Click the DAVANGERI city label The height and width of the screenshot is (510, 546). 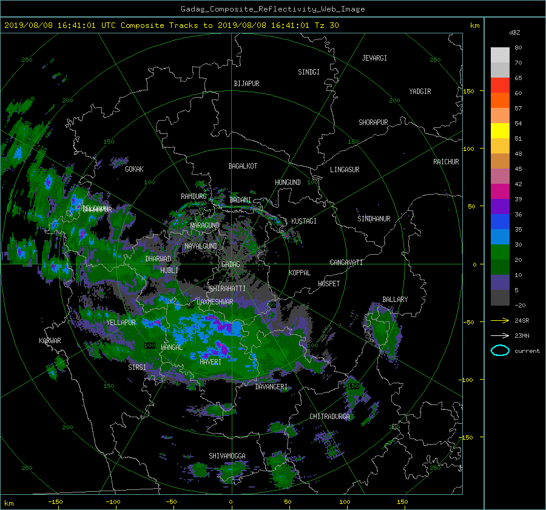[x=271, y=387]
